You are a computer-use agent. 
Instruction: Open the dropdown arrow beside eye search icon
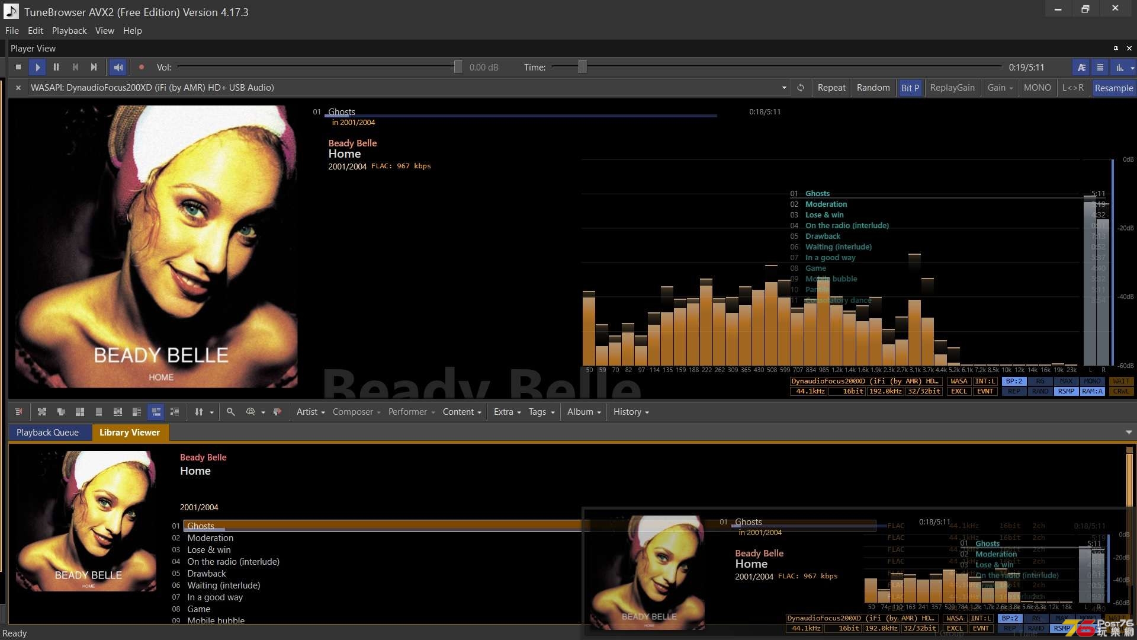point(263,412)
